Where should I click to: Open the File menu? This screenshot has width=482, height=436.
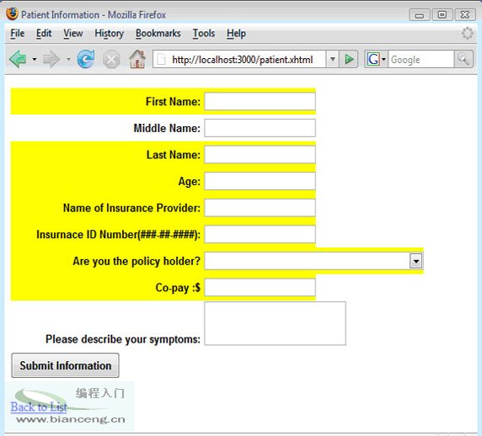point(17,33)
